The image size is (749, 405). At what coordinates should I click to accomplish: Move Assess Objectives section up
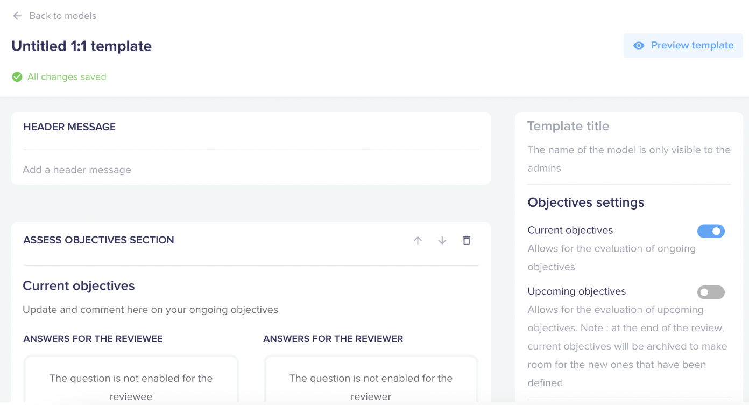tap(418, 241)
